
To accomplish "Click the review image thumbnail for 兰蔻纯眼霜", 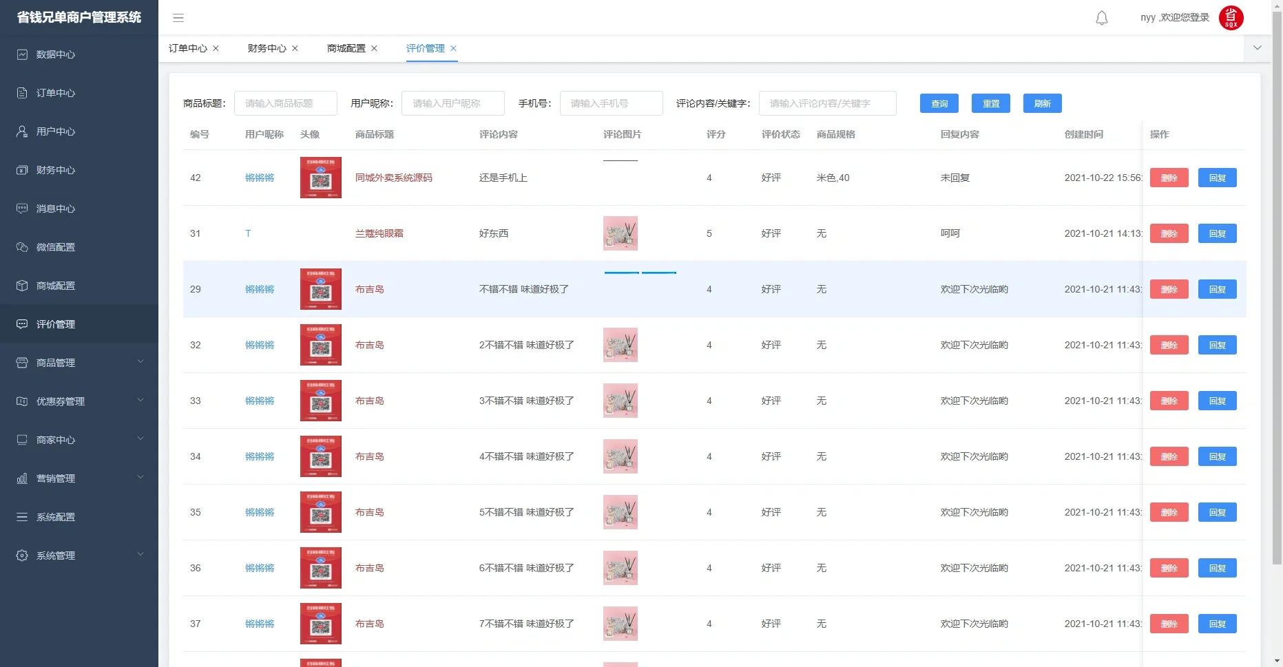I will (x=620, y=233).
